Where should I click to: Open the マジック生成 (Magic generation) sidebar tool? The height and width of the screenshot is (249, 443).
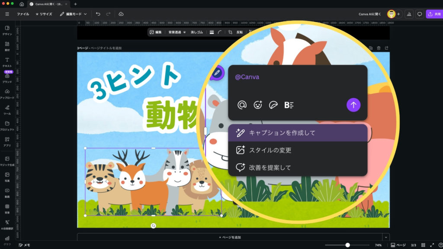click(7, 161)
